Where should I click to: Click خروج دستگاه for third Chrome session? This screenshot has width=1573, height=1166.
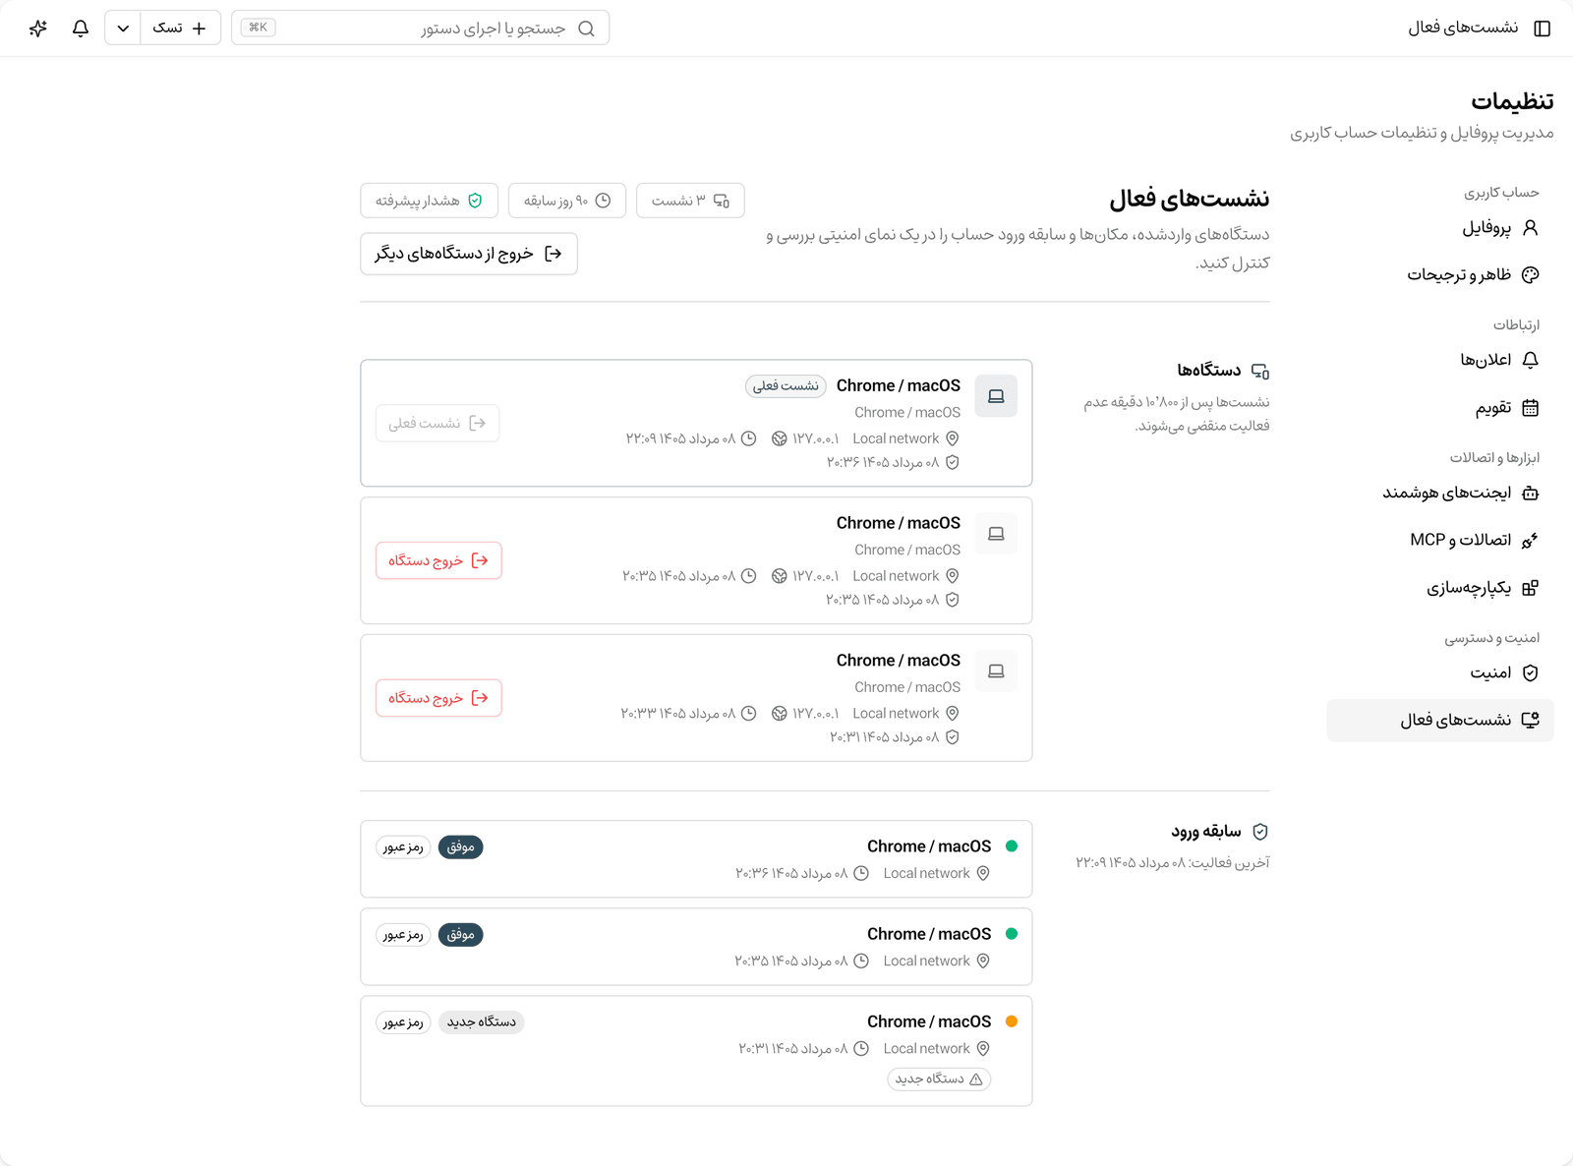click(438, 698)
